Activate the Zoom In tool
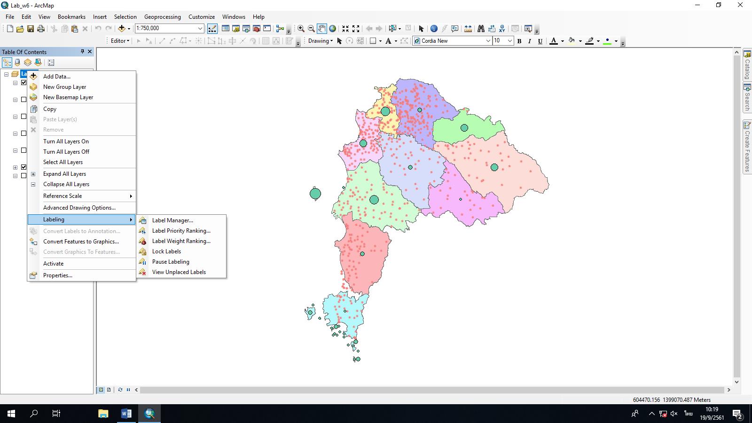The image size is (752, 423). (301, 28)
